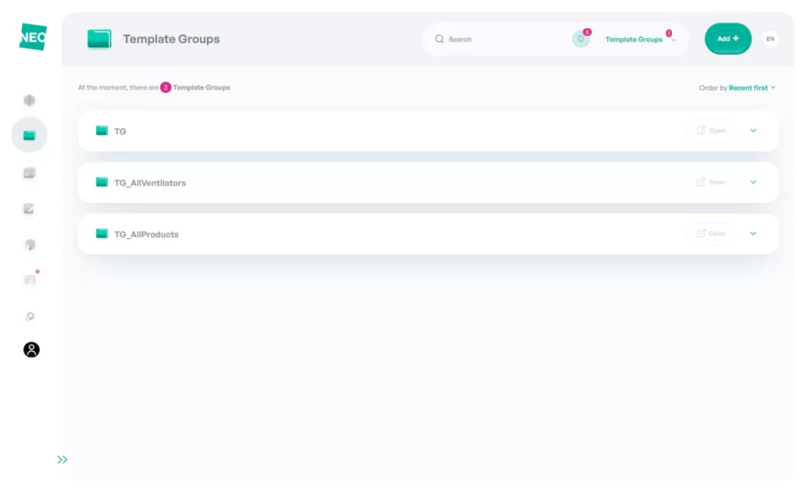The image size is (800, 488).
Task: Click the Add + button
Action: coord(727,39)
